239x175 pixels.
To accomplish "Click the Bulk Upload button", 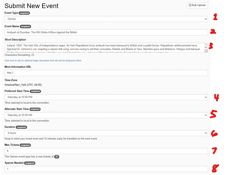I will coord(197,5).
